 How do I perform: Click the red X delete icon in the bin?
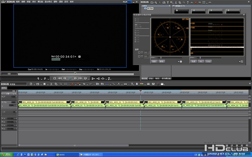(196, 3)
